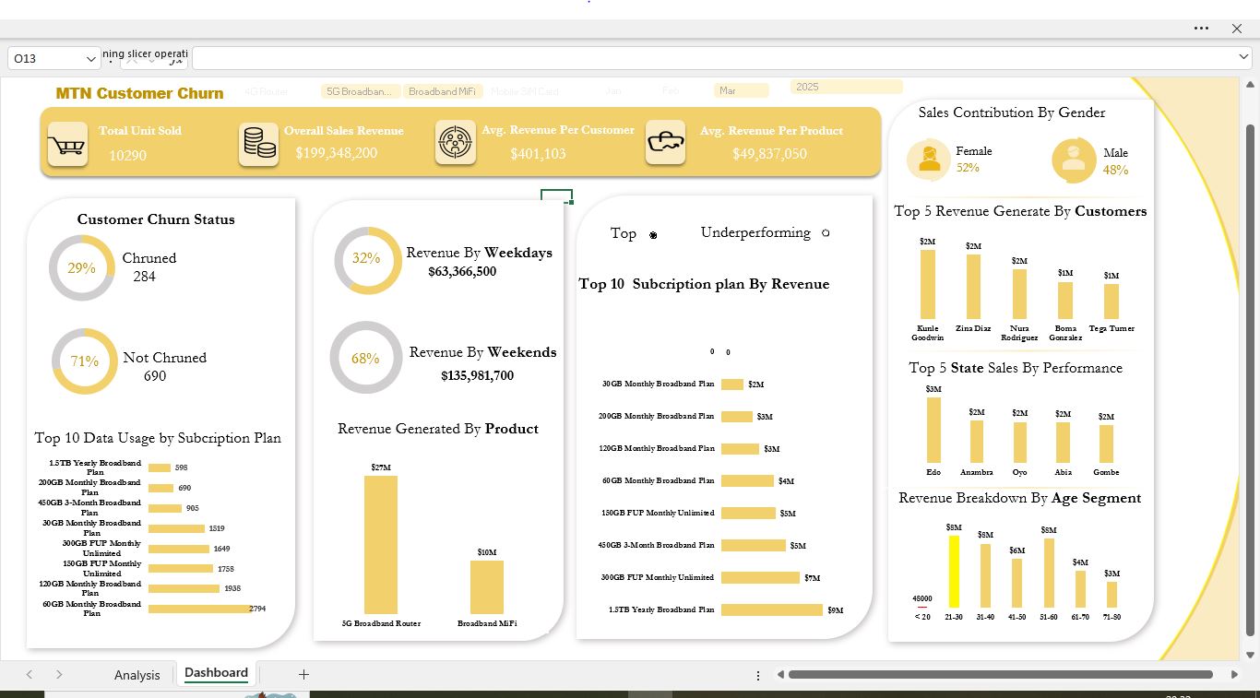Click the horizontal scrollbar thumb
The image size is (1260, 698).
point(1000,675)
